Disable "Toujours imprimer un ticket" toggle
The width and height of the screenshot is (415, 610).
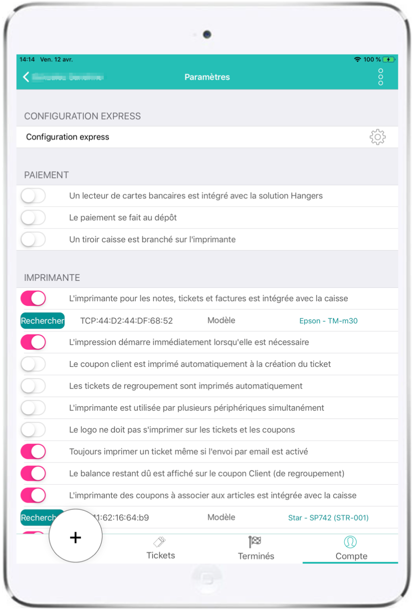tap(33, 451)
